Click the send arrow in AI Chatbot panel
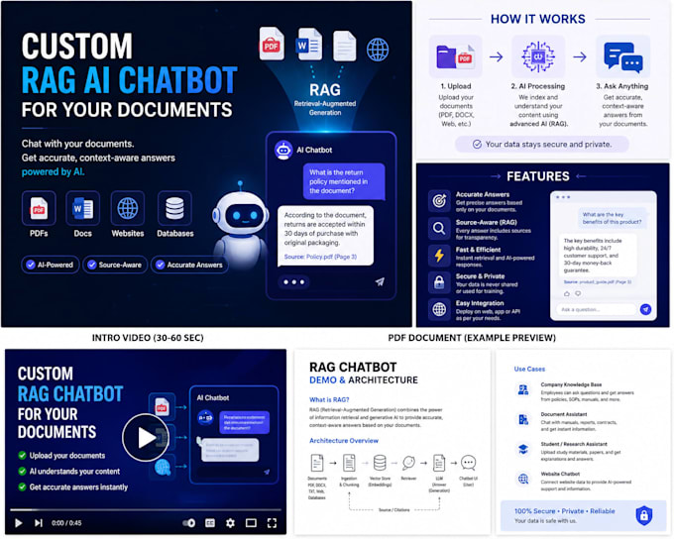 380,282
